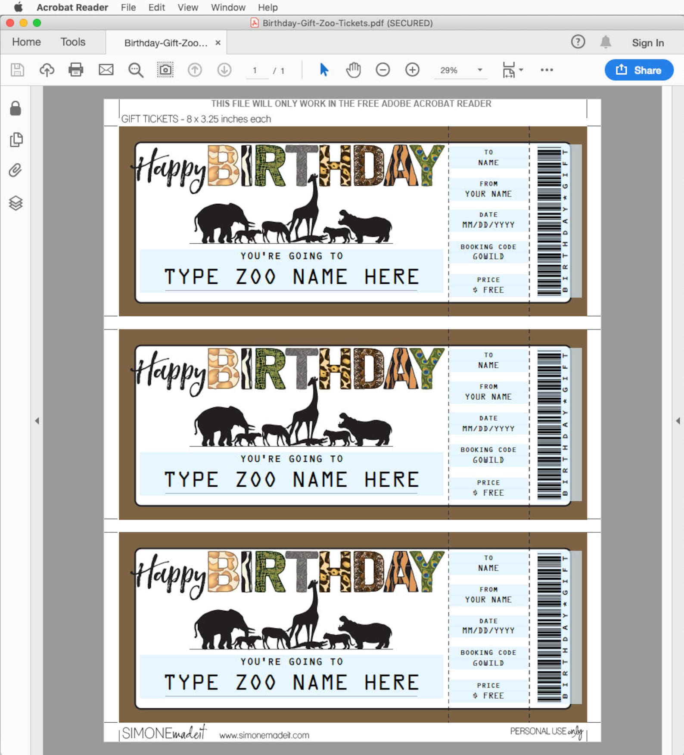Viewport: 684px width, 755px height.
Task: Activate the Hand pan tool
Action: pos(353,70)
